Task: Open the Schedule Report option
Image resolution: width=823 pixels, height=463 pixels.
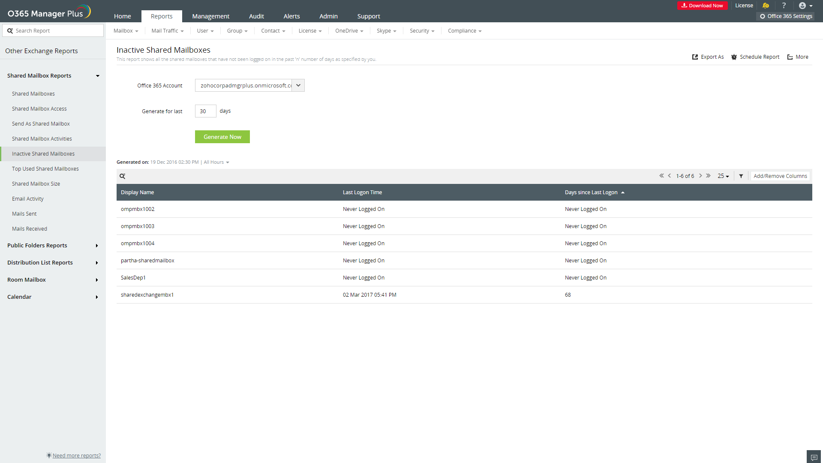Action: click(x=755, y=57)
